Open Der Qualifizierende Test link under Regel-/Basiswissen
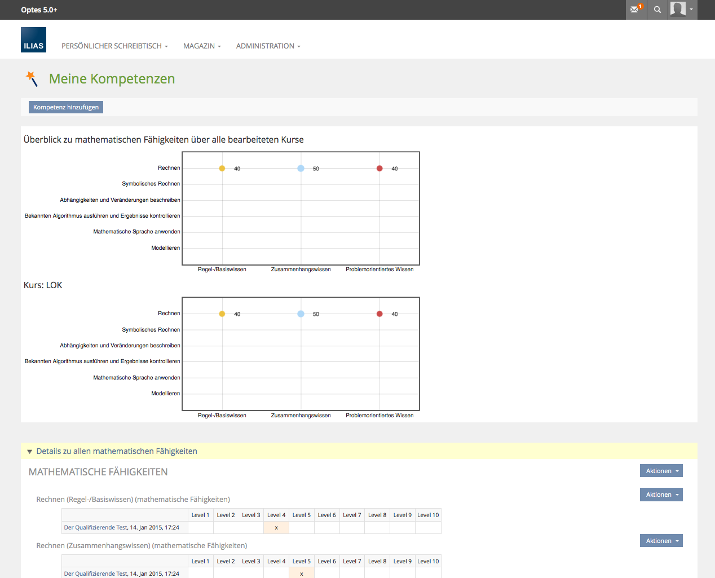Image resolution: width=715 pixels, height=578 pixels. (96, 528)
